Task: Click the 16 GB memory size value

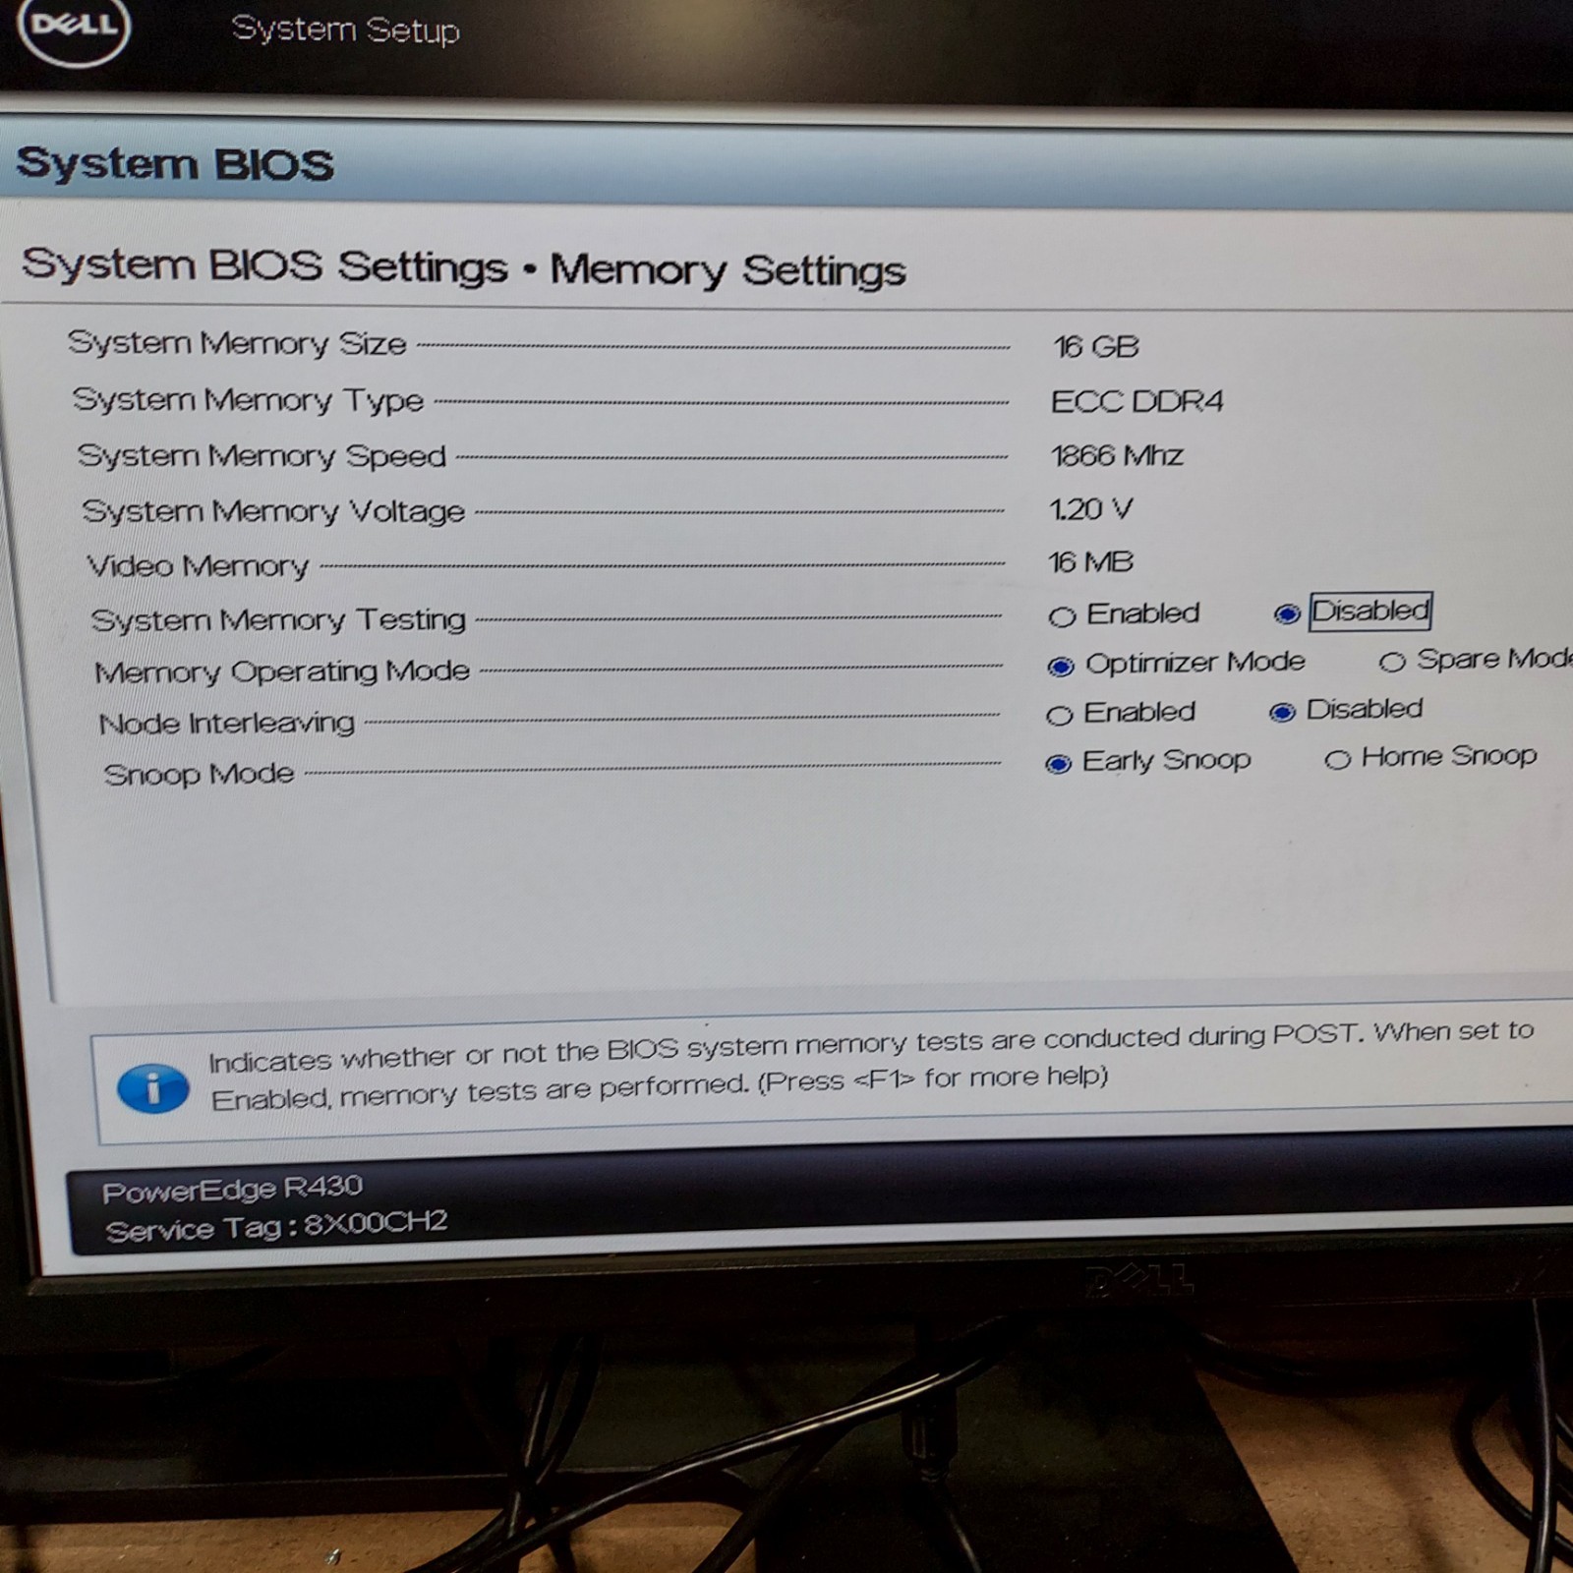Action: point(1096,346)
